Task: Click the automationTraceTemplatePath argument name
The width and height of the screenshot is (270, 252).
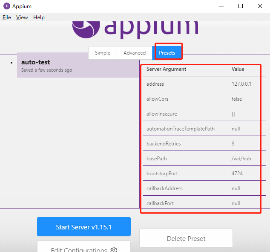Action: coord(181,129)
